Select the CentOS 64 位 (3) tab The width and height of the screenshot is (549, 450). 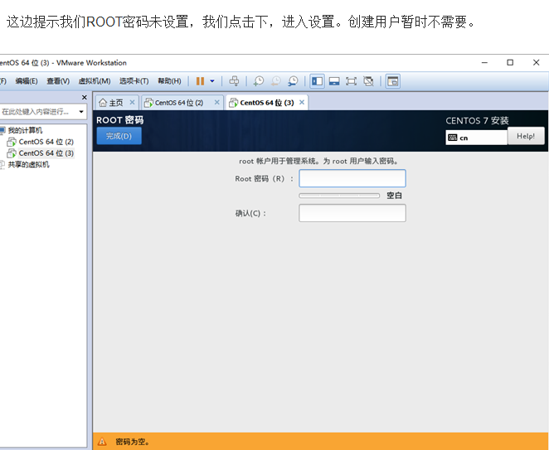pyautogui.click(x=267, y=103)
